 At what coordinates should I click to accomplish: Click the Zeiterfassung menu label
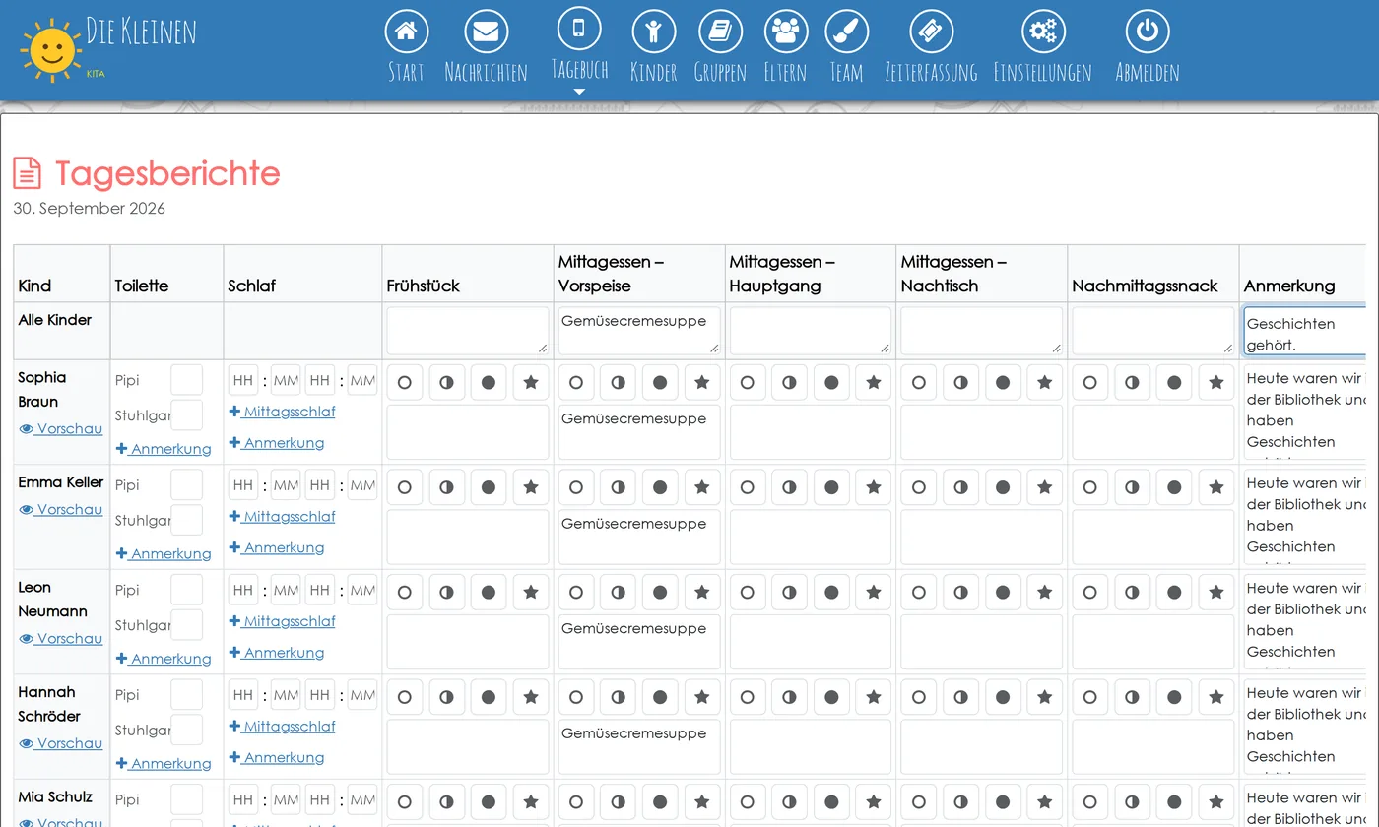point(931,73)
